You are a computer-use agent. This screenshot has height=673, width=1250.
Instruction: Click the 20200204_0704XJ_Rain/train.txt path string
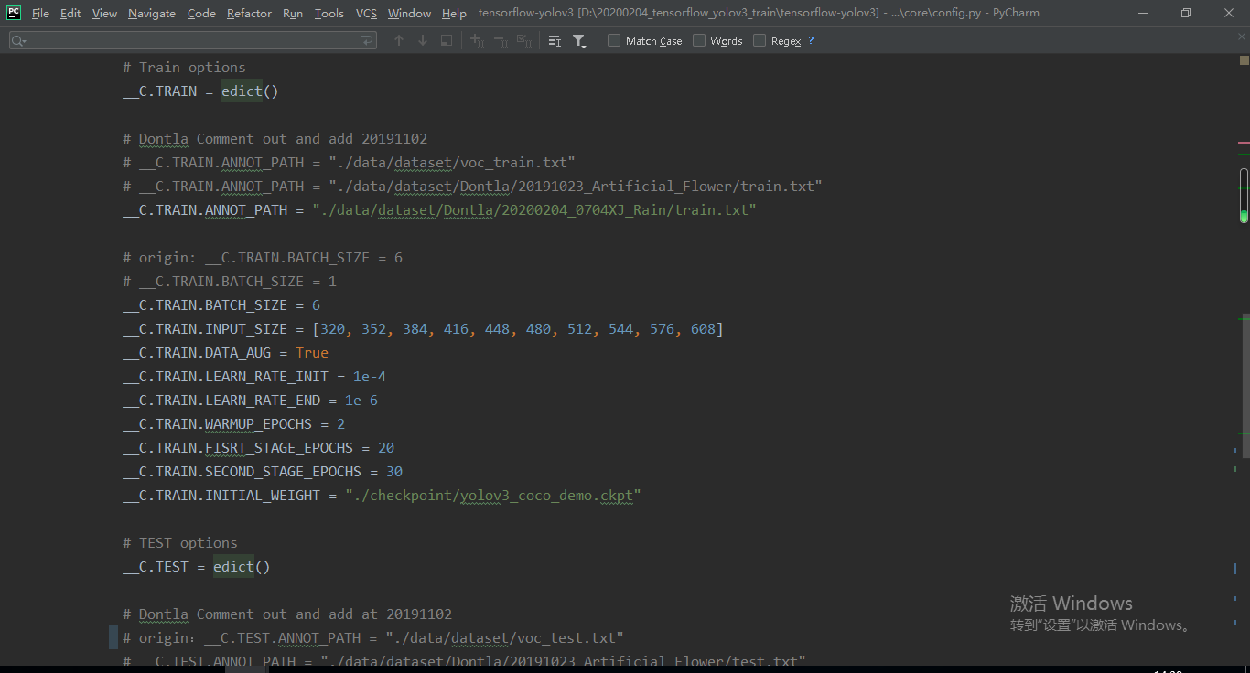(534, 210)
